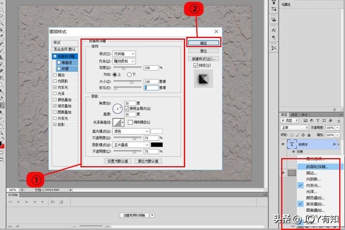Viewport: 345px width, 230px height.
Task: Click the lock all padlock icon
Action: pyautogui.click(x=309, y=135)
